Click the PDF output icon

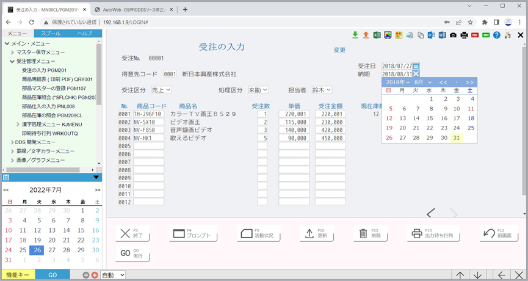pos(475,35)
